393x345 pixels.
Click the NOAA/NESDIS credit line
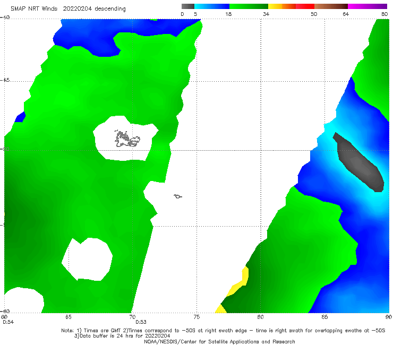coord(219,342)
